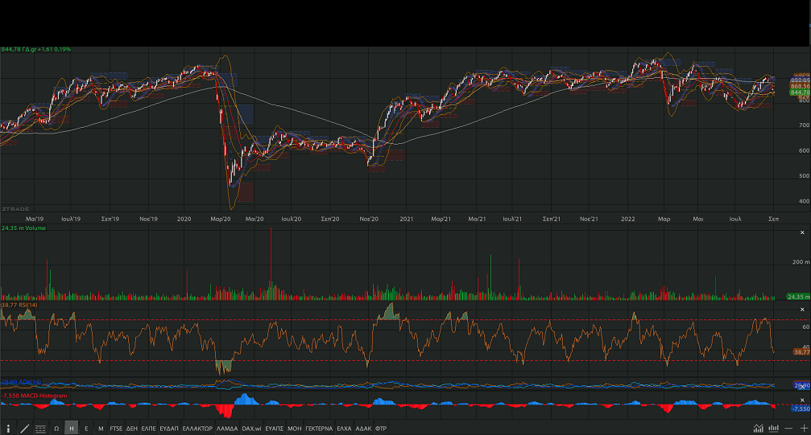Toggle the Ω hourly timeframe
Screen dimensions: 811x435
pyautogui.click(x=56, y=429)
